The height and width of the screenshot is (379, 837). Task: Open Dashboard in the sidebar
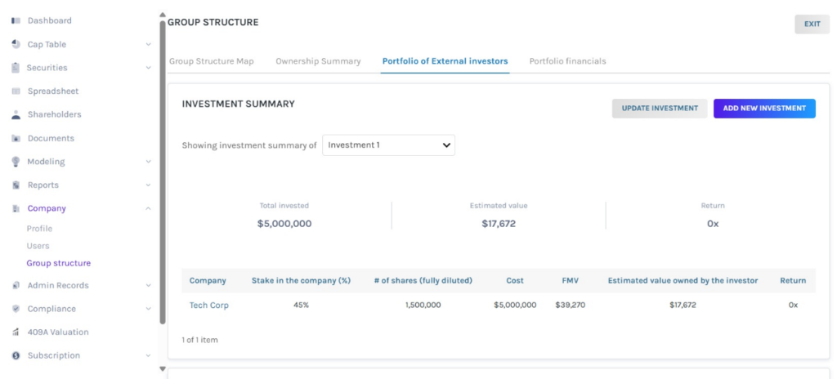tap(50, 20)
